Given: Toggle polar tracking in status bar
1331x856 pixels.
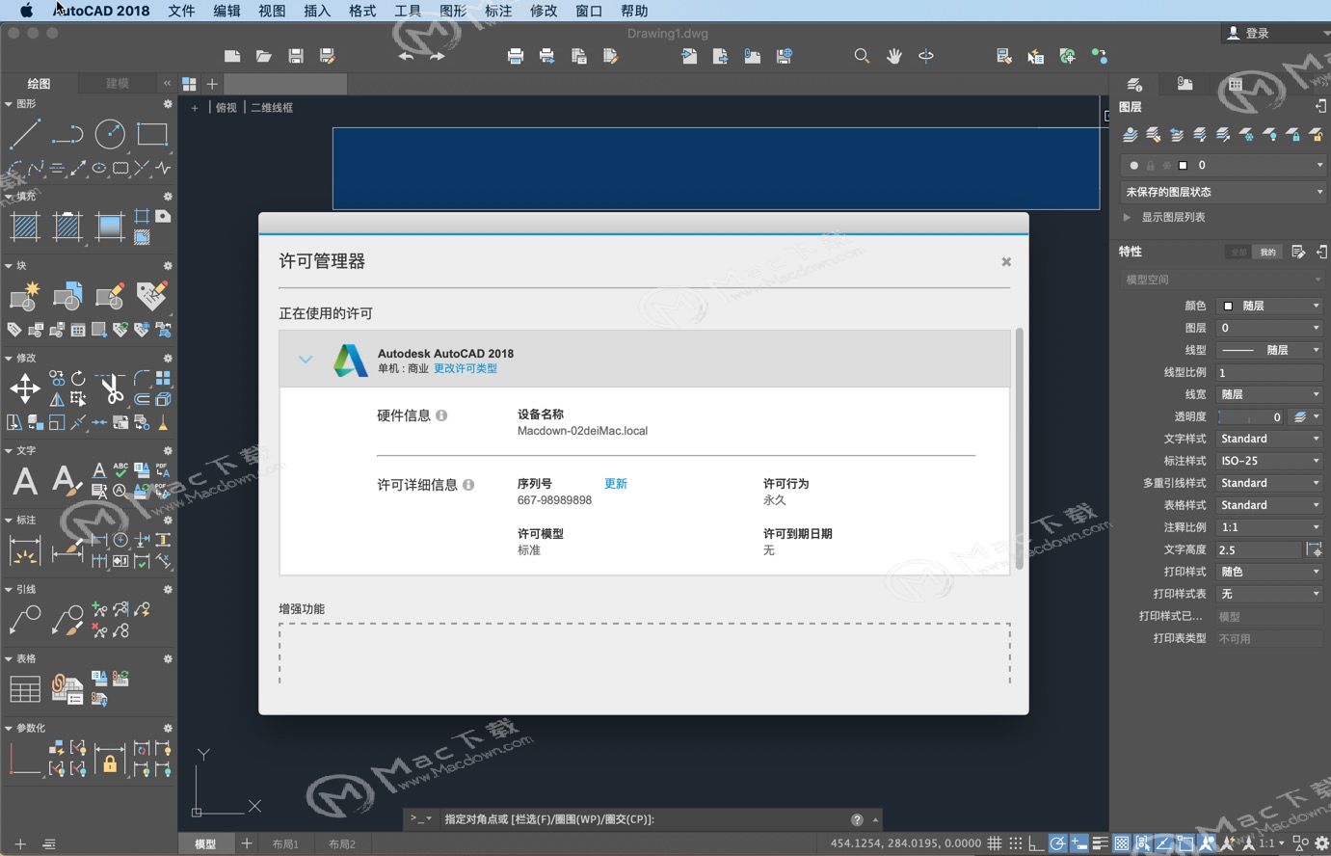Looking at the screenshot, I should point(1057,843).
